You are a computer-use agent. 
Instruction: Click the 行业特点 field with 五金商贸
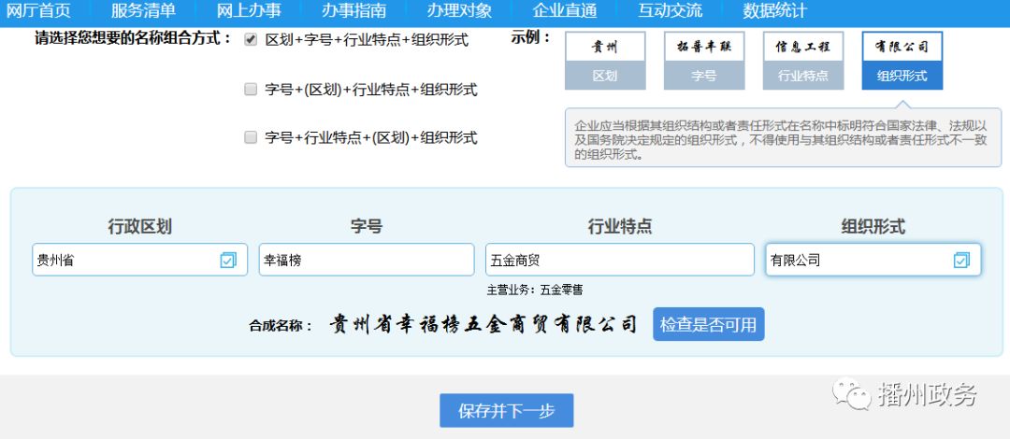pyautogui.click(x=618, y=261)
